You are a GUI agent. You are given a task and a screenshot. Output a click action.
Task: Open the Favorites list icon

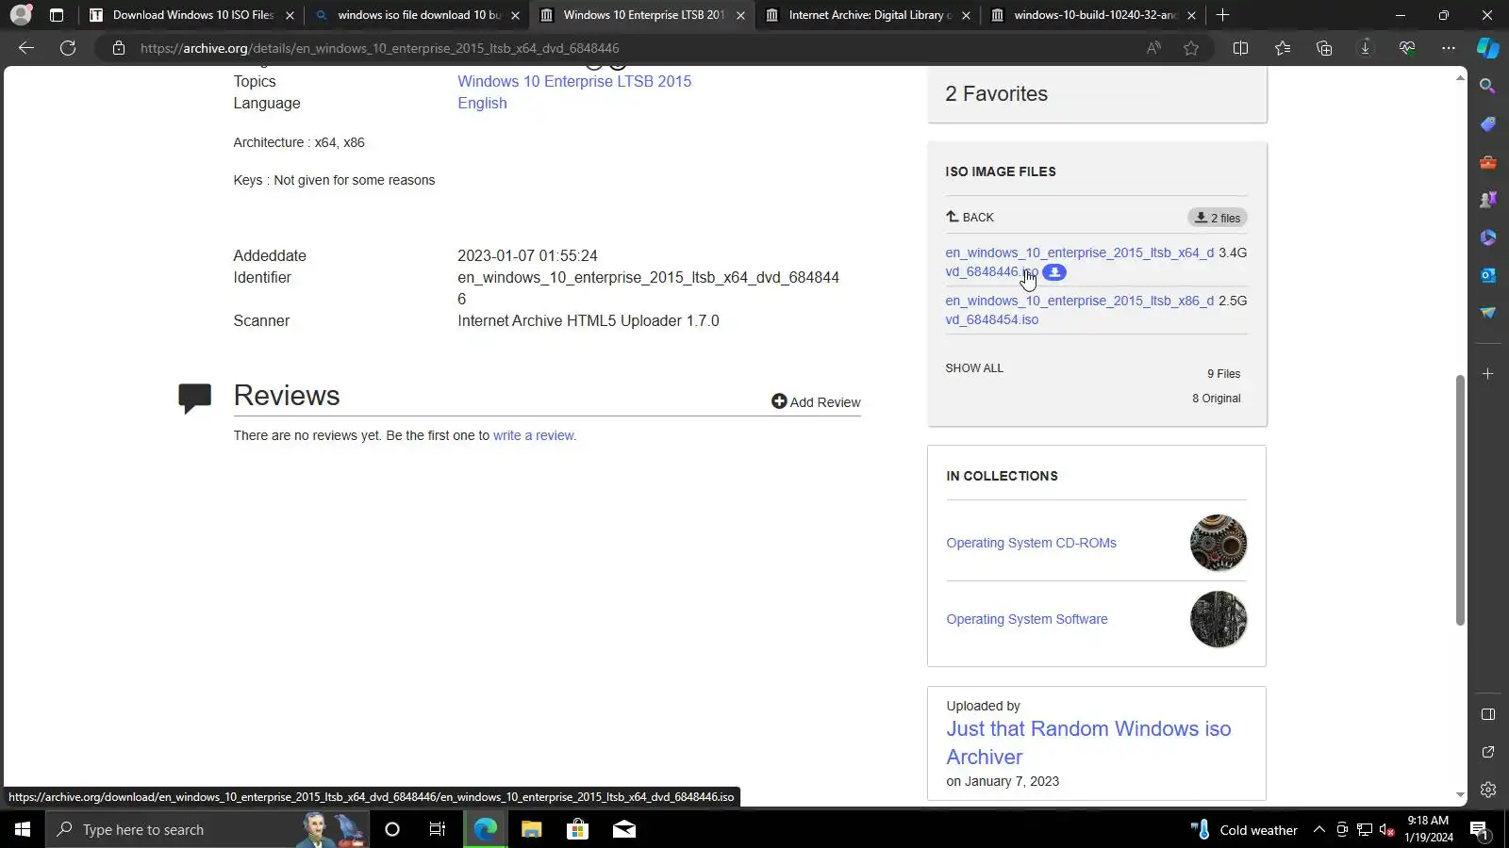[x=1283, y=48]
